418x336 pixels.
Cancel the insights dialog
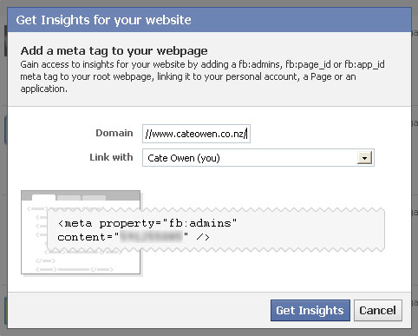point(378,310)
